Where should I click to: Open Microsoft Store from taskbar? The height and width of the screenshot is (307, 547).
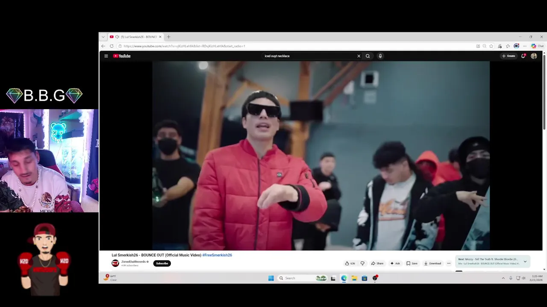coord(365,278)
